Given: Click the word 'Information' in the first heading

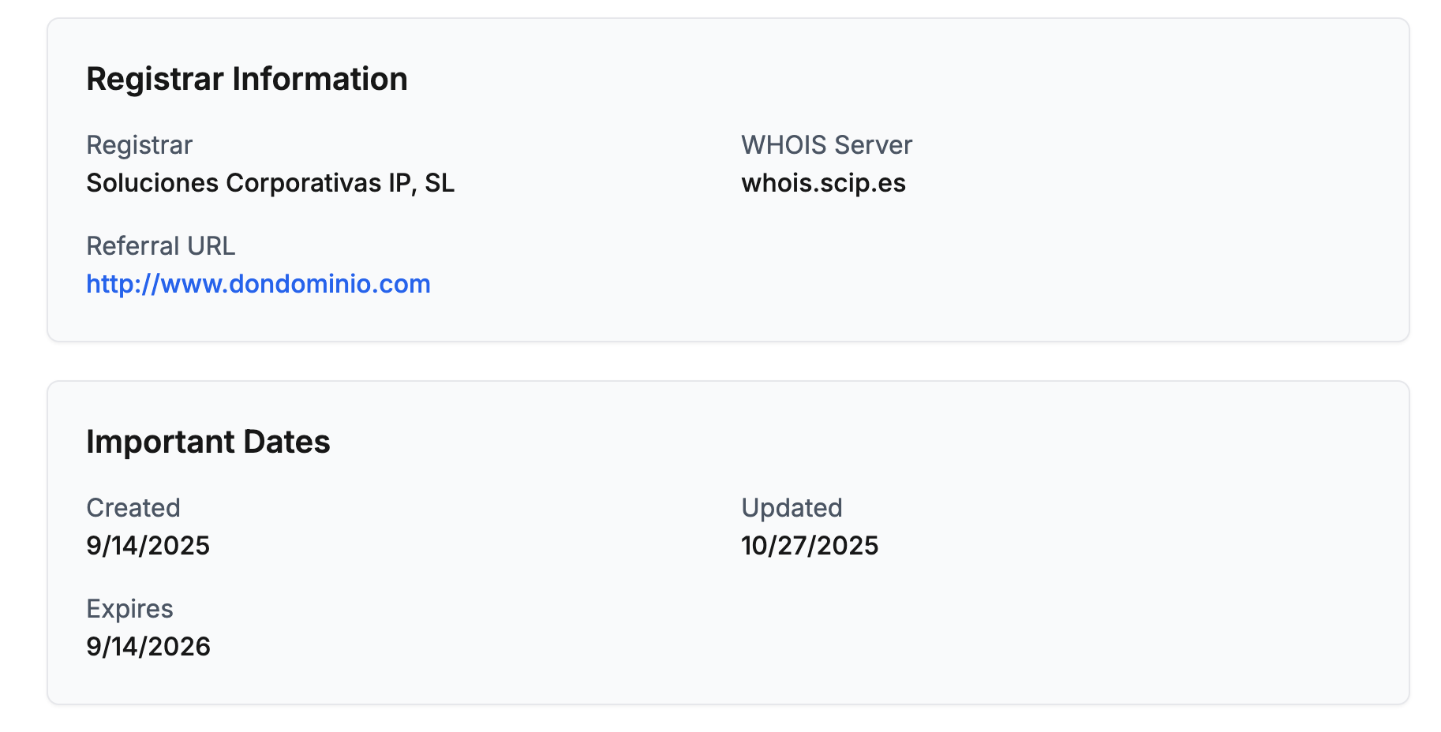Looking at the screenshot, I should (x=320, y=79).
